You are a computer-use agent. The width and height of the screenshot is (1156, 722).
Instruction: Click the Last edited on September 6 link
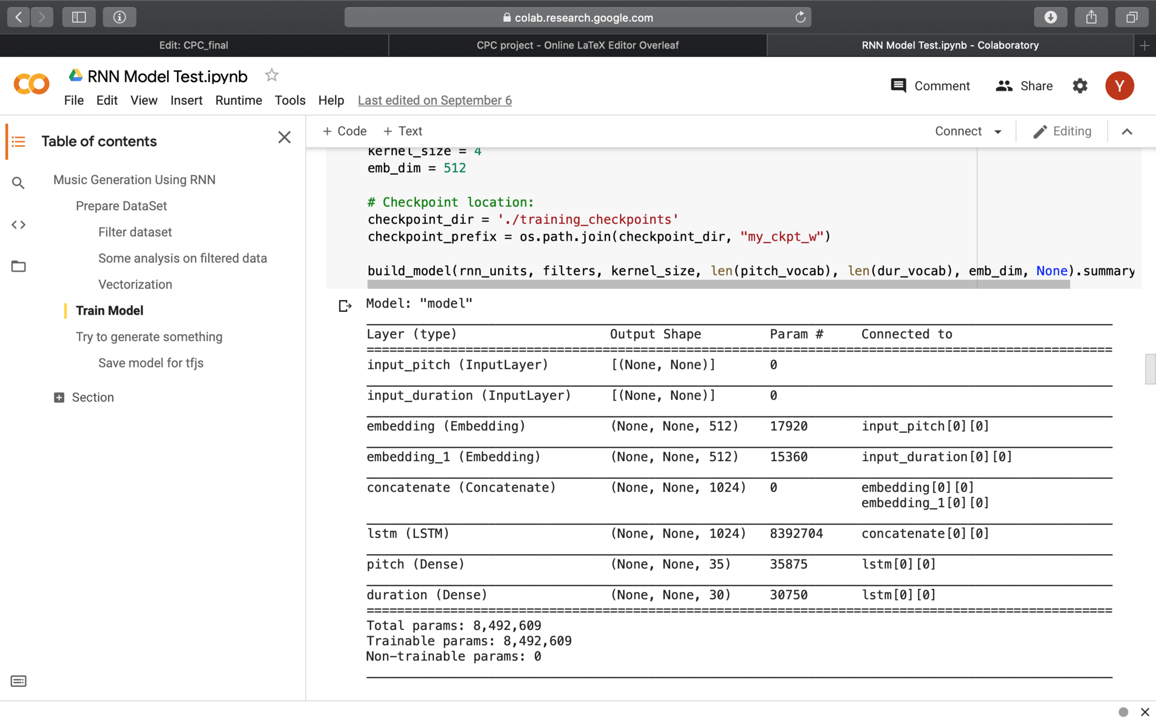click(x=435, y=101)
